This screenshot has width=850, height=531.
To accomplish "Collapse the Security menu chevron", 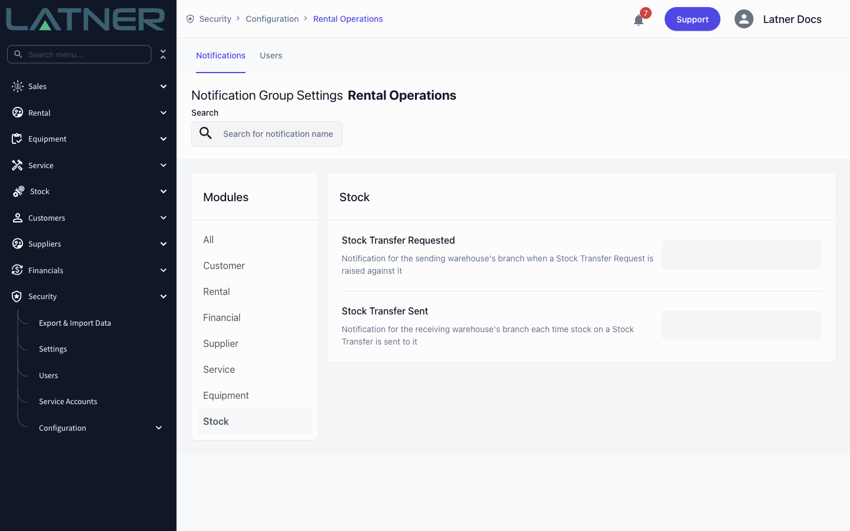I will point(164,296).
